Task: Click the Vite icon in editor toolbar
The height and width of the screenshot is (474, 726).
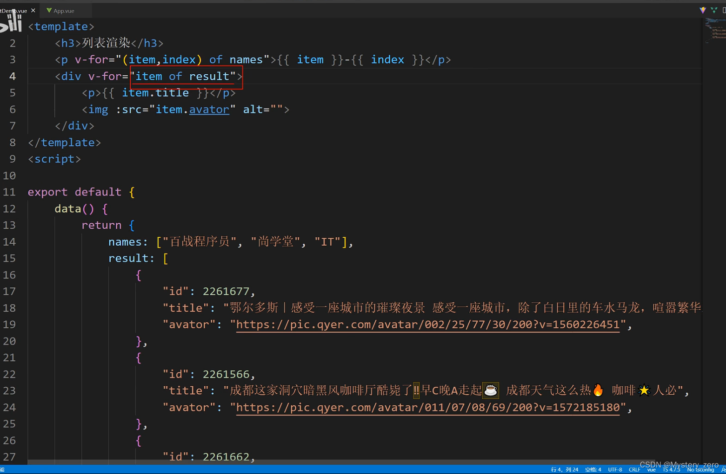Action: (702, 10)
